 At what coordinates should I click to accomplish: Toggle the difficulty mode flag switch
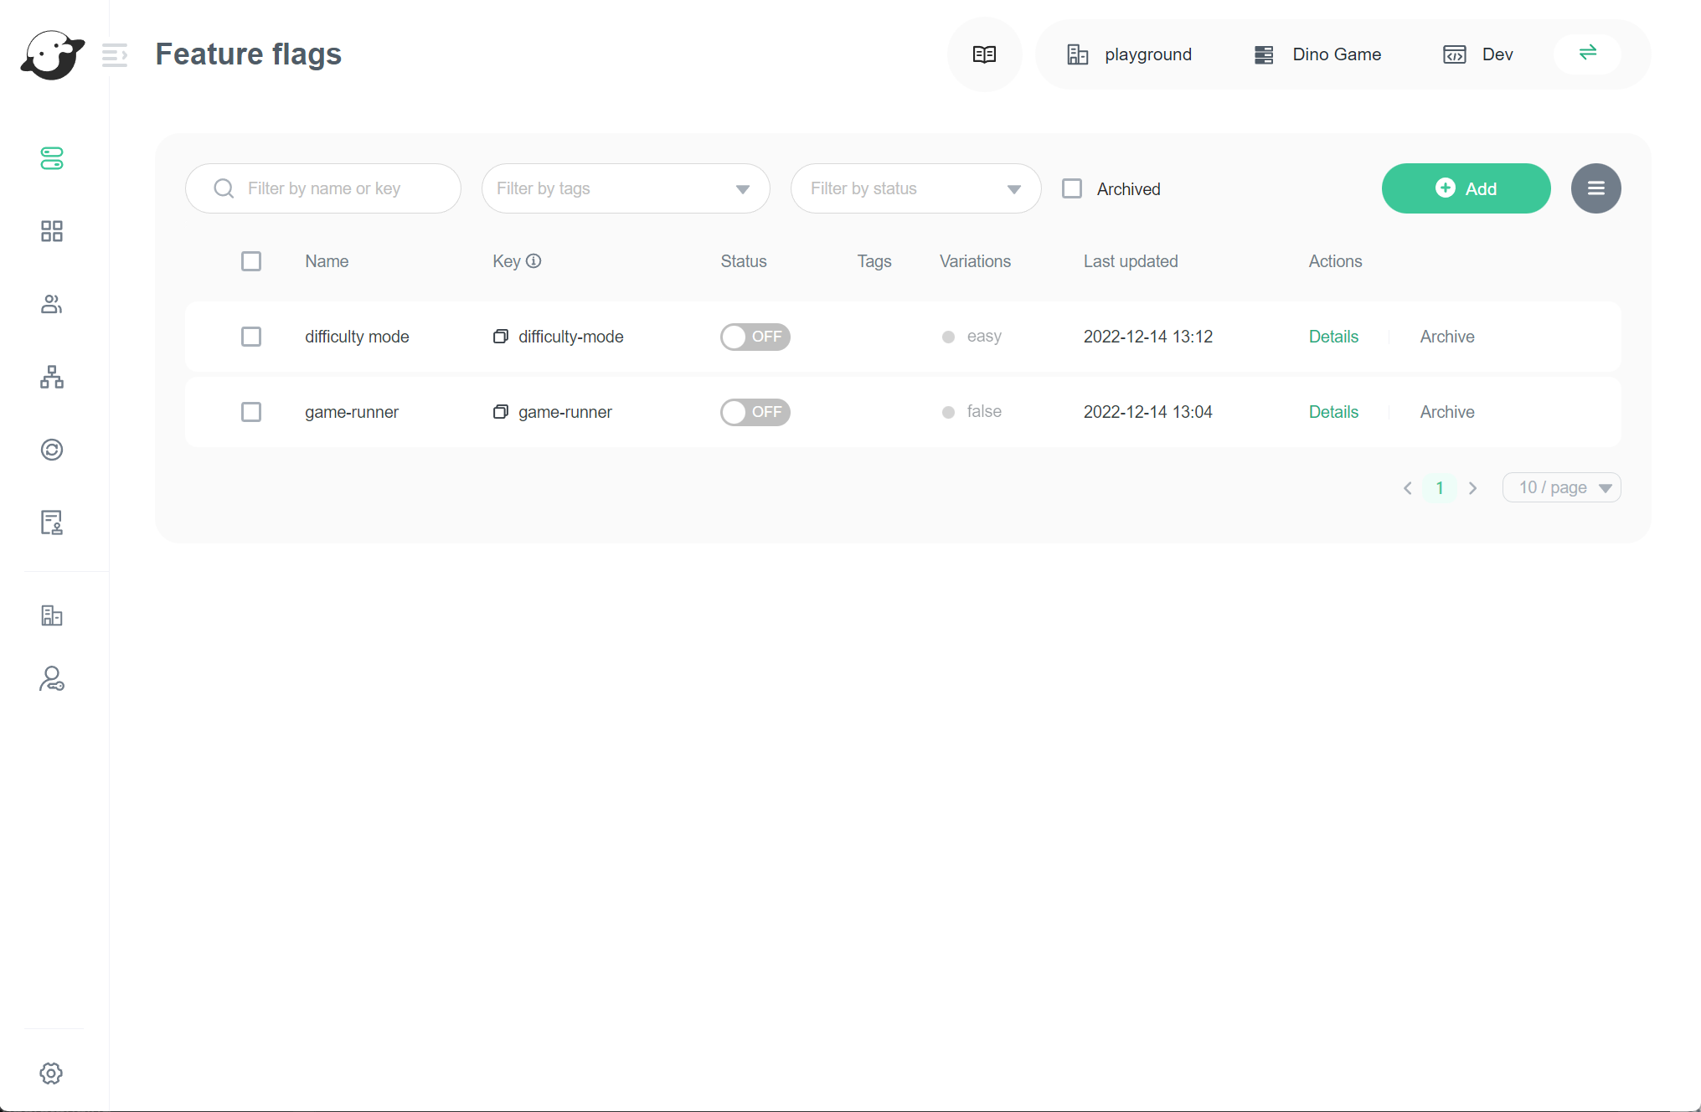pyautogui.click(x=755, y=337)
